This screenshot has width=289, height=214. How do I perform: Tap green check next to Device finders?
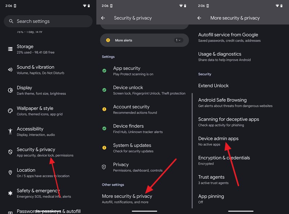[x=104, y=128]
